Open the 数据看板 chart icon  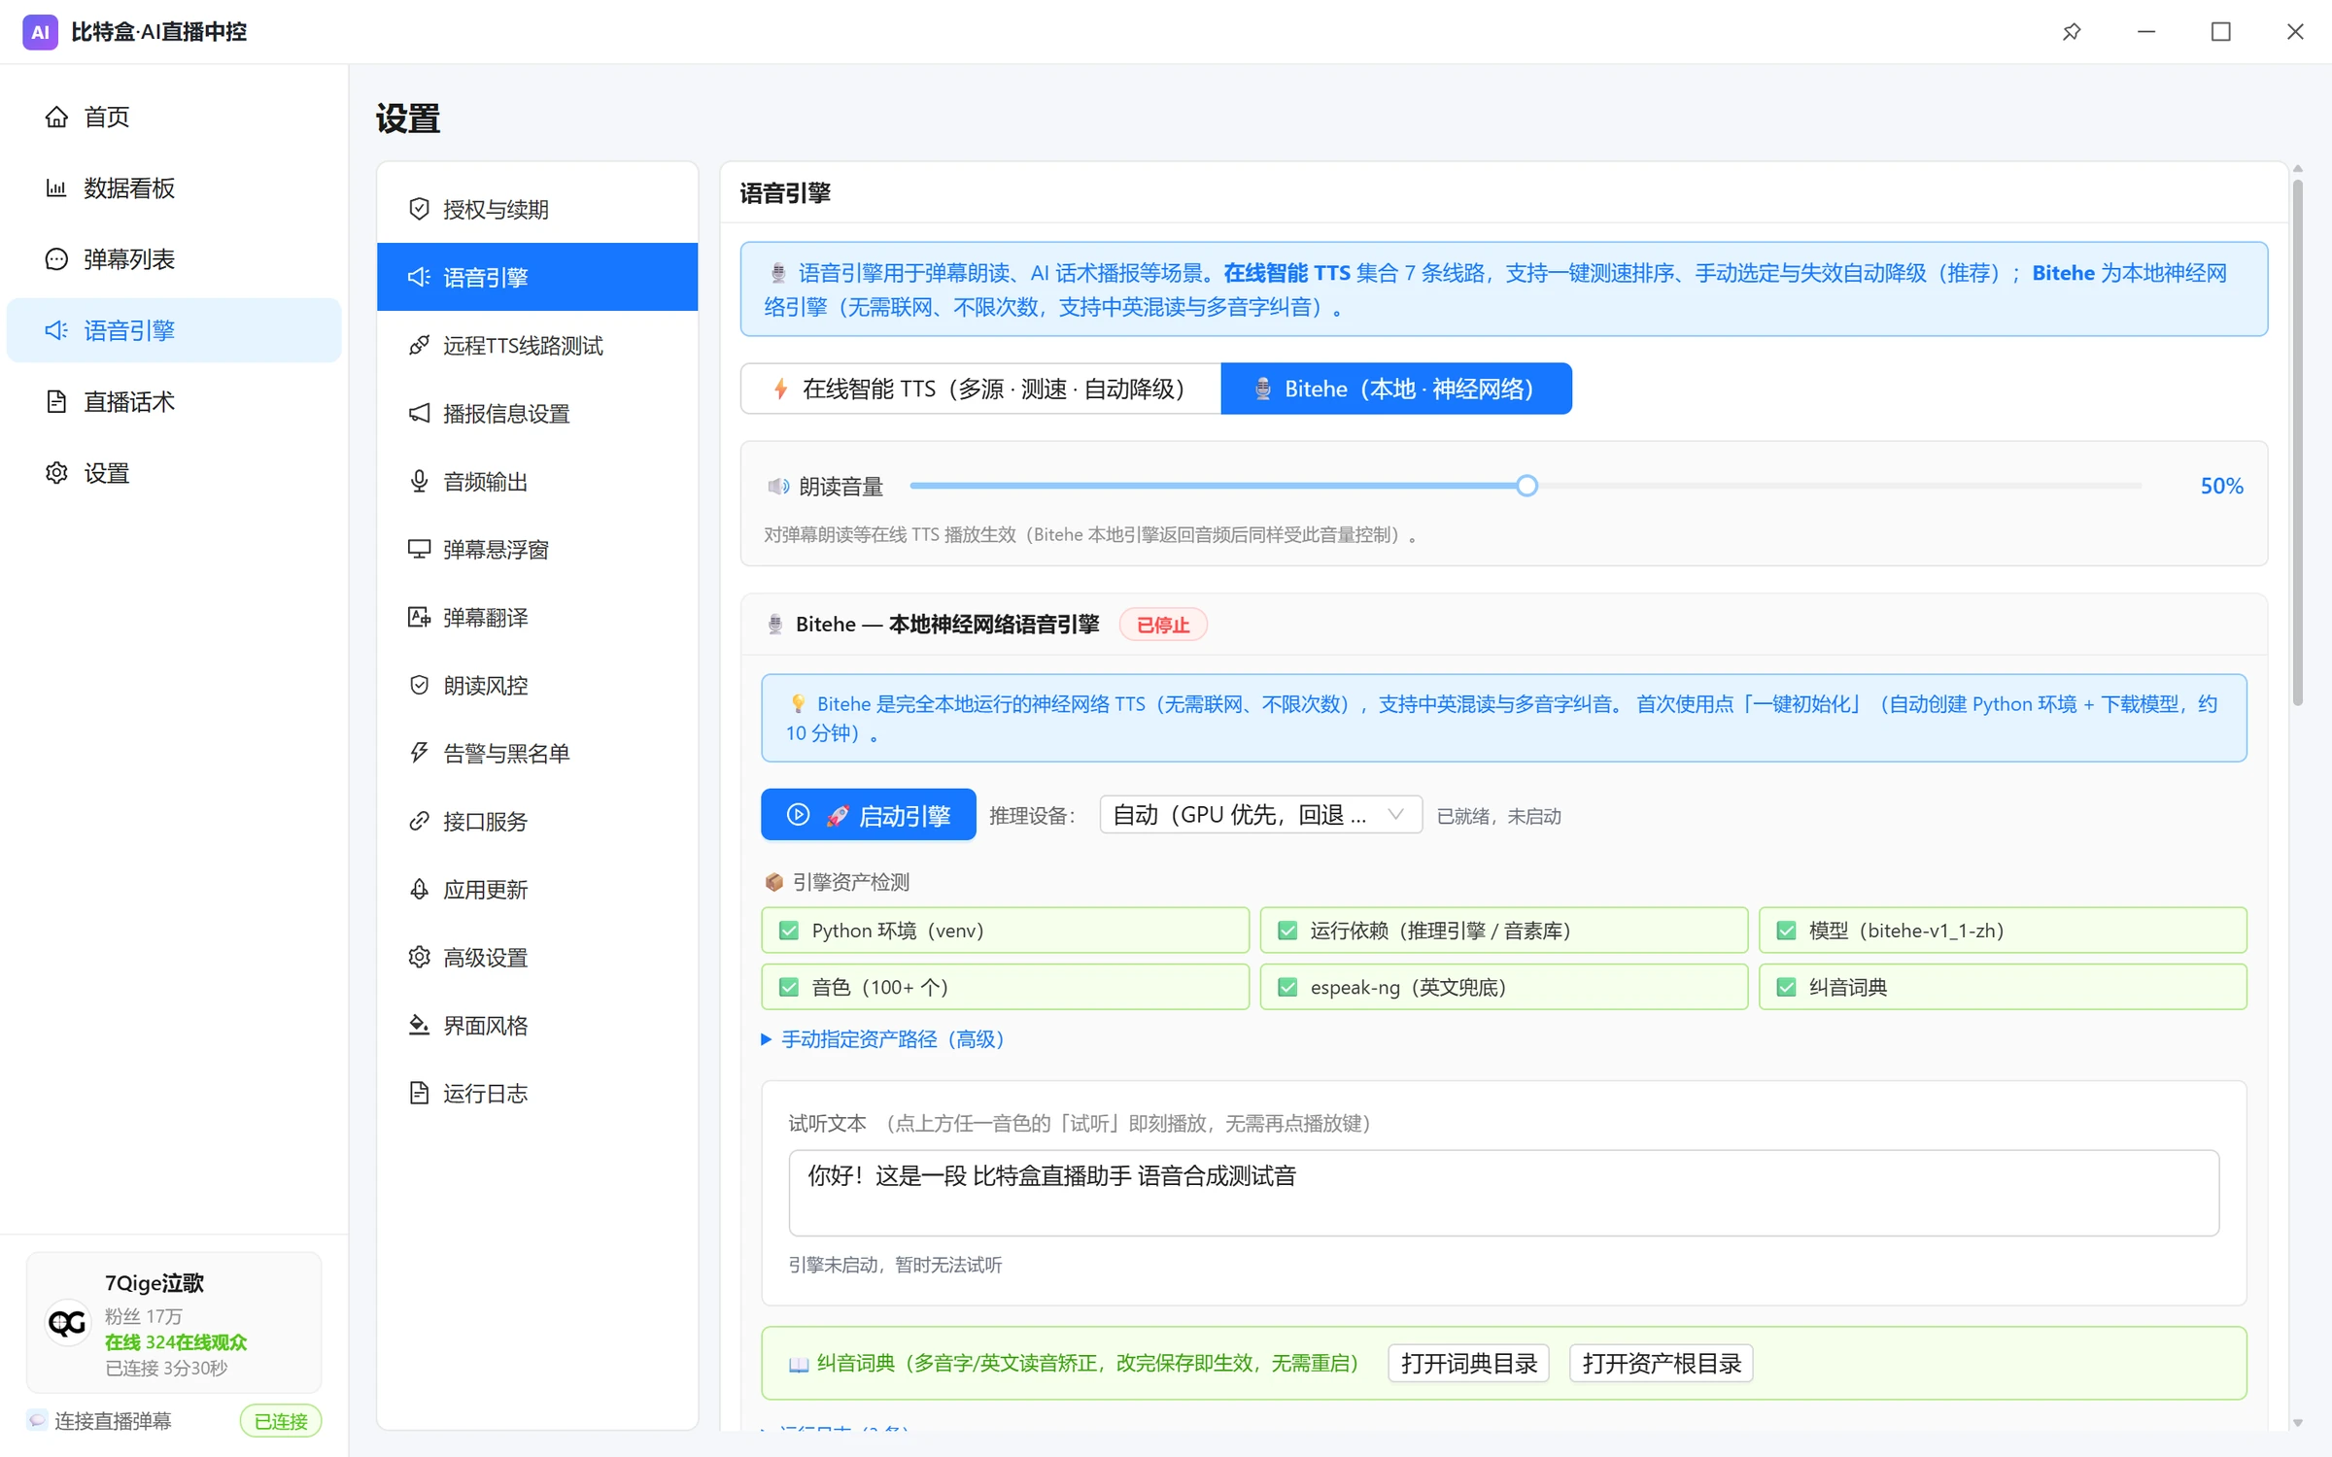(x=56, y=187)
